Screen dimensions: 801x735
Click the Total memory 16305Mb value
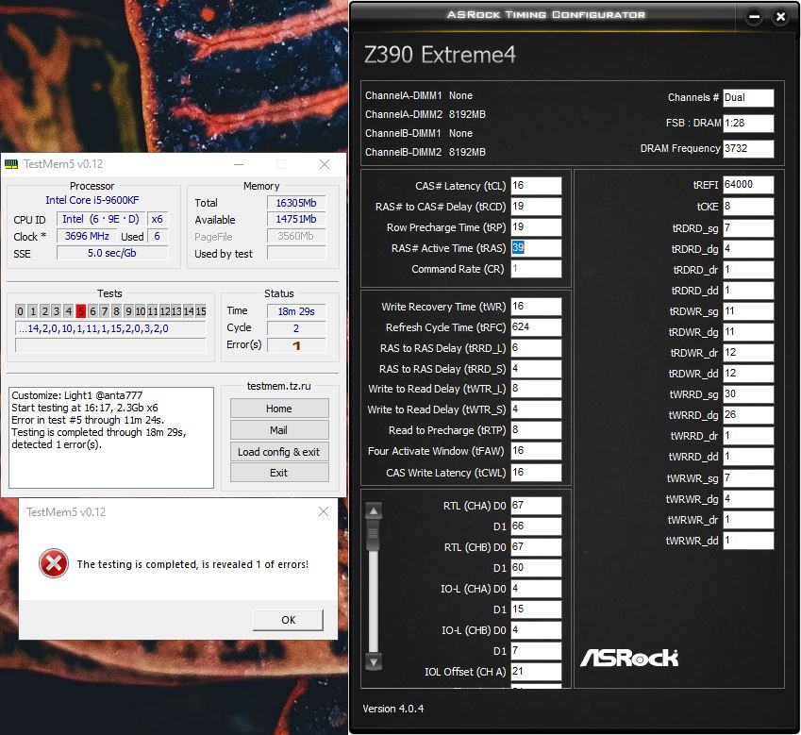[x=296, y=203]
